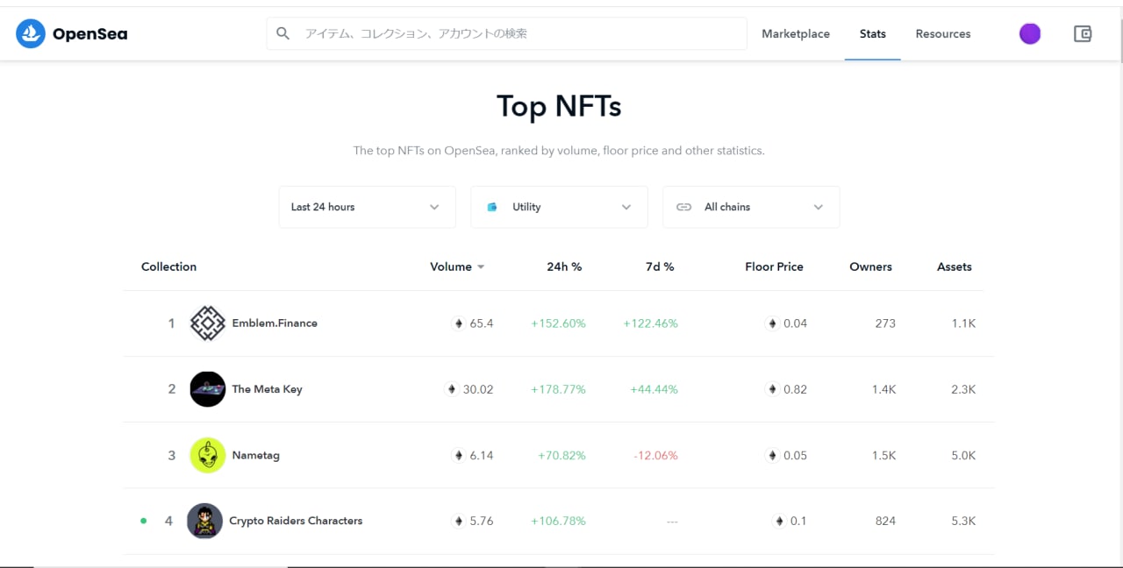Click the 24h % column header
Screen dimensions: 1123x568
[x=564, y=266]
